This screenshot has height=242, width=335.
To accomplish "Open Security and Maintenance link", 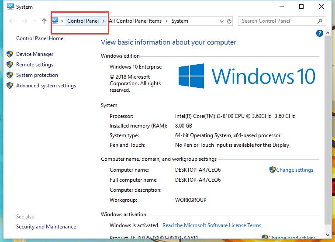I will (46, 227).
